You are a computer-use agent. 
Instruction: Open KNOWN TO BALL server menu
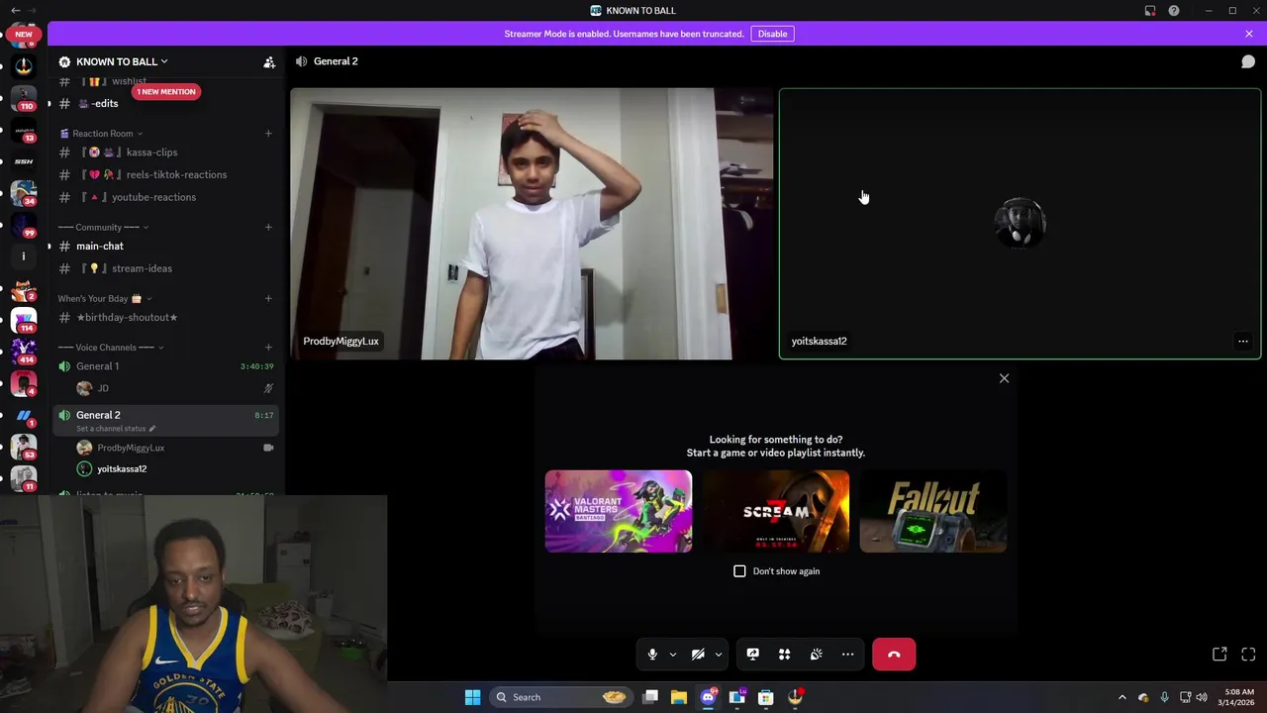(121, 61)
